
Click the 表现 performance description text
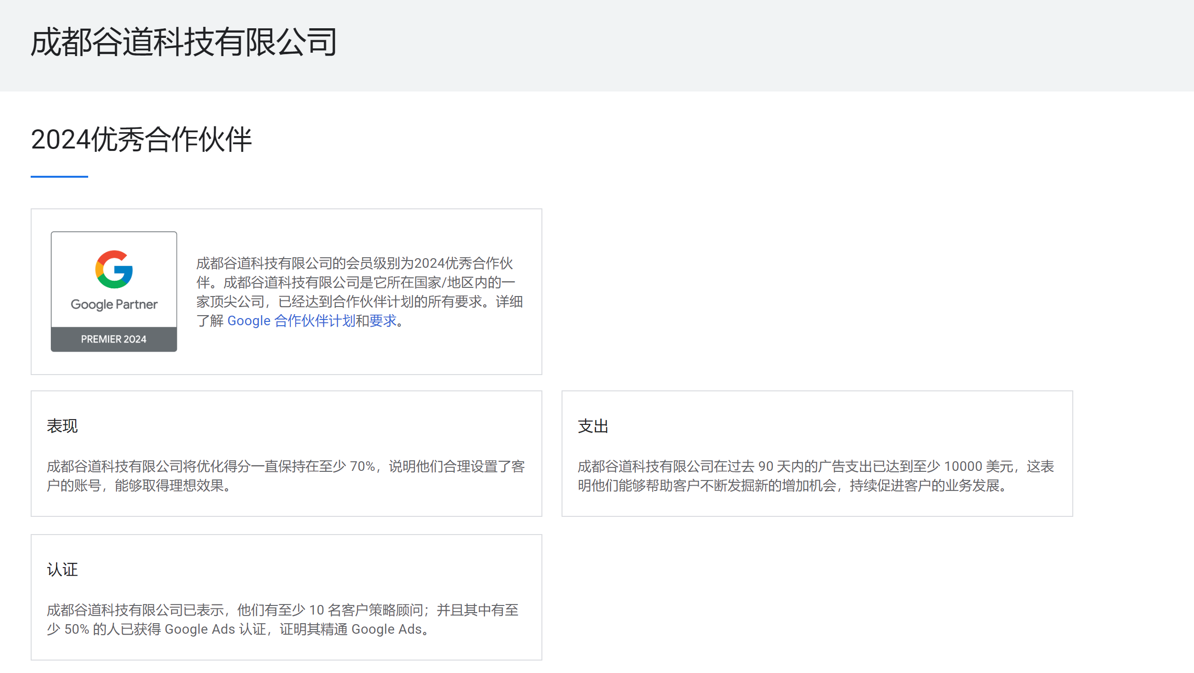click(x=286, y=477)
